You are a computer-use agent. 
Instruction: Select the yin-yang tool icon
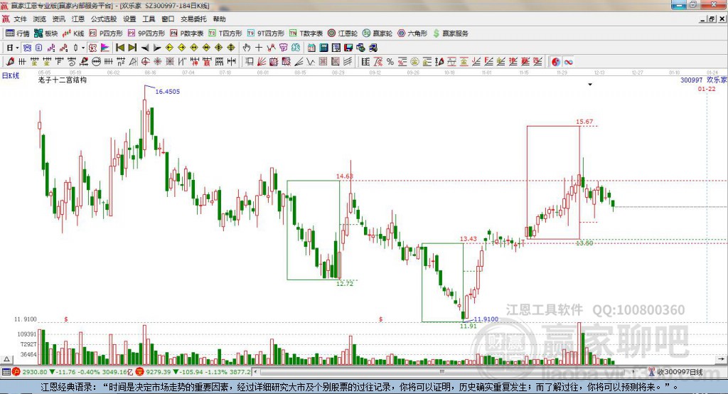556,62
